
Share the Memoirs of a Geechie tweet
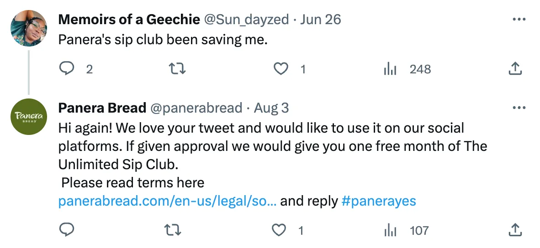515,69
